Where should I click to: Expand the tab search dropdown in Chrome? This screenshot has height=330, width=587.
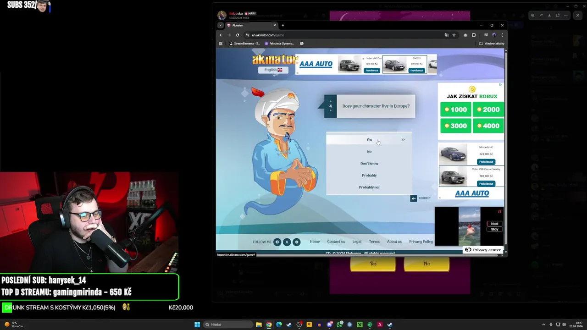(x=221, y=25)
